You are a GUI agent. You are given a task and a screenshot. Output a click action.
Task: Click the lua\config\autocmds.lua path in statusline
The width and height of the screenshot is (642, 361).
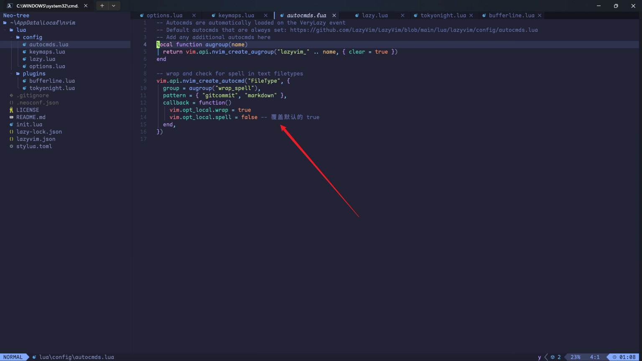click(76, 357)
